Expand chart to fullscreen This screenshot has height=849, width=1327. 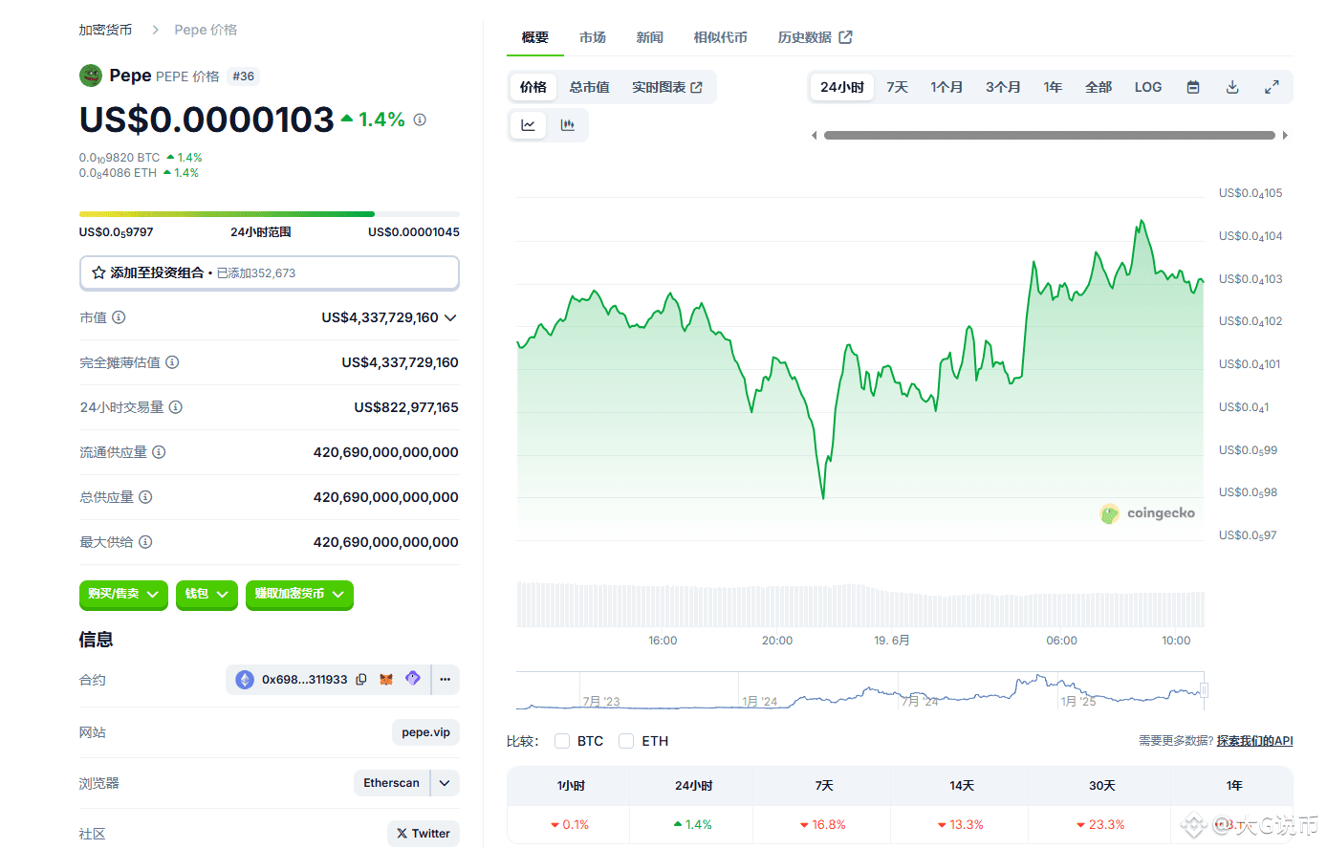tap(1272, 87)
